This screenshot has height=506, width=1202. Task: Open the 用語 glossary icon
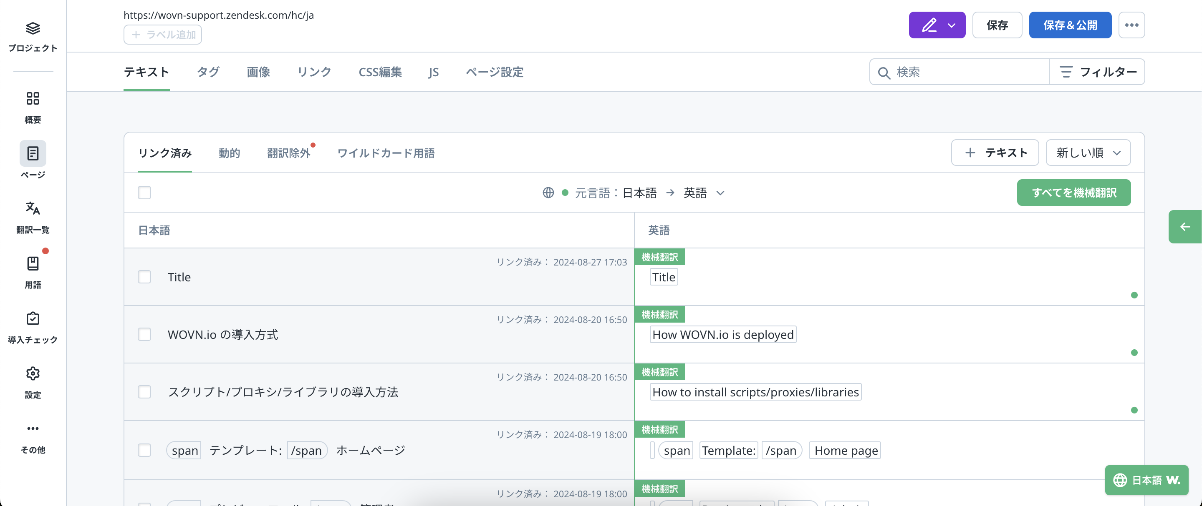pyautogui.click(x=33, y=264)
